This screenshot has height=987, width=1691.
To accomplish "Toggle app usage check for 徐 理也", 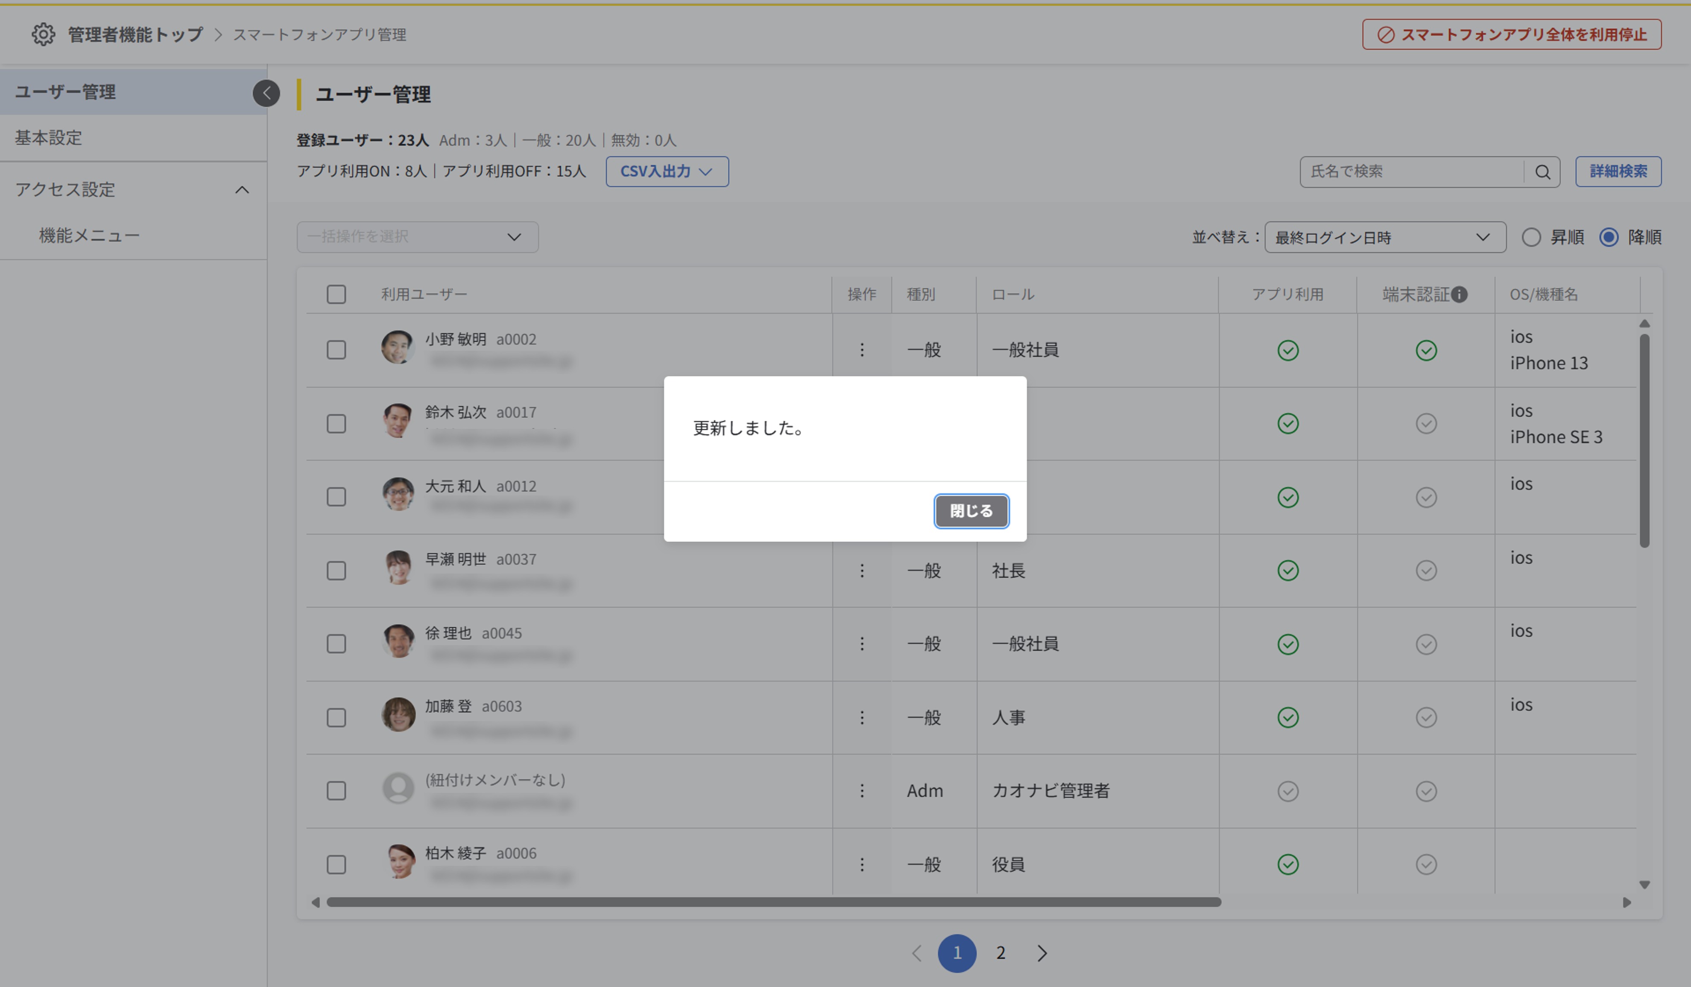I will tap(1288, 644).
